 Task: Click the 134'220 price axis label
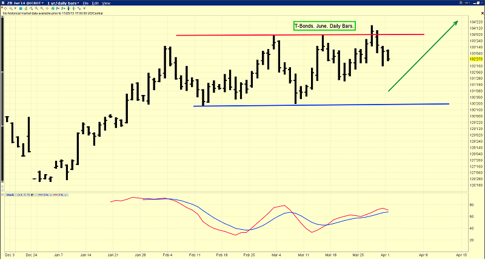tap(477, 22)
